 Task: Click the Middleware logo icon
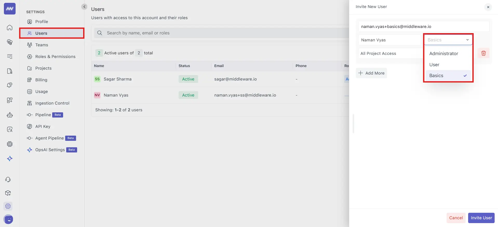10,9
